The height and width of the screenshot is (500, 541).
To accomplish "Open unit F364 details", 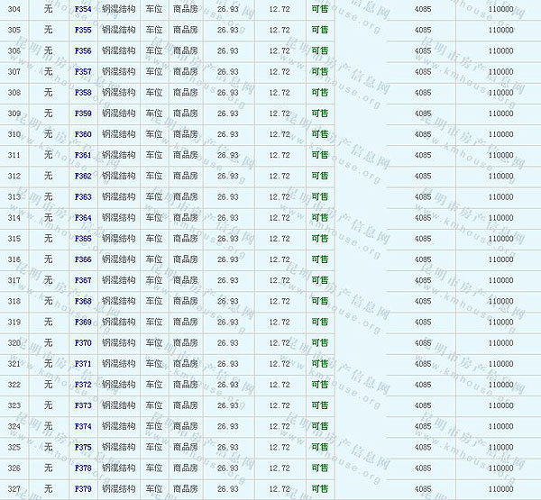I will coord(82,218).
